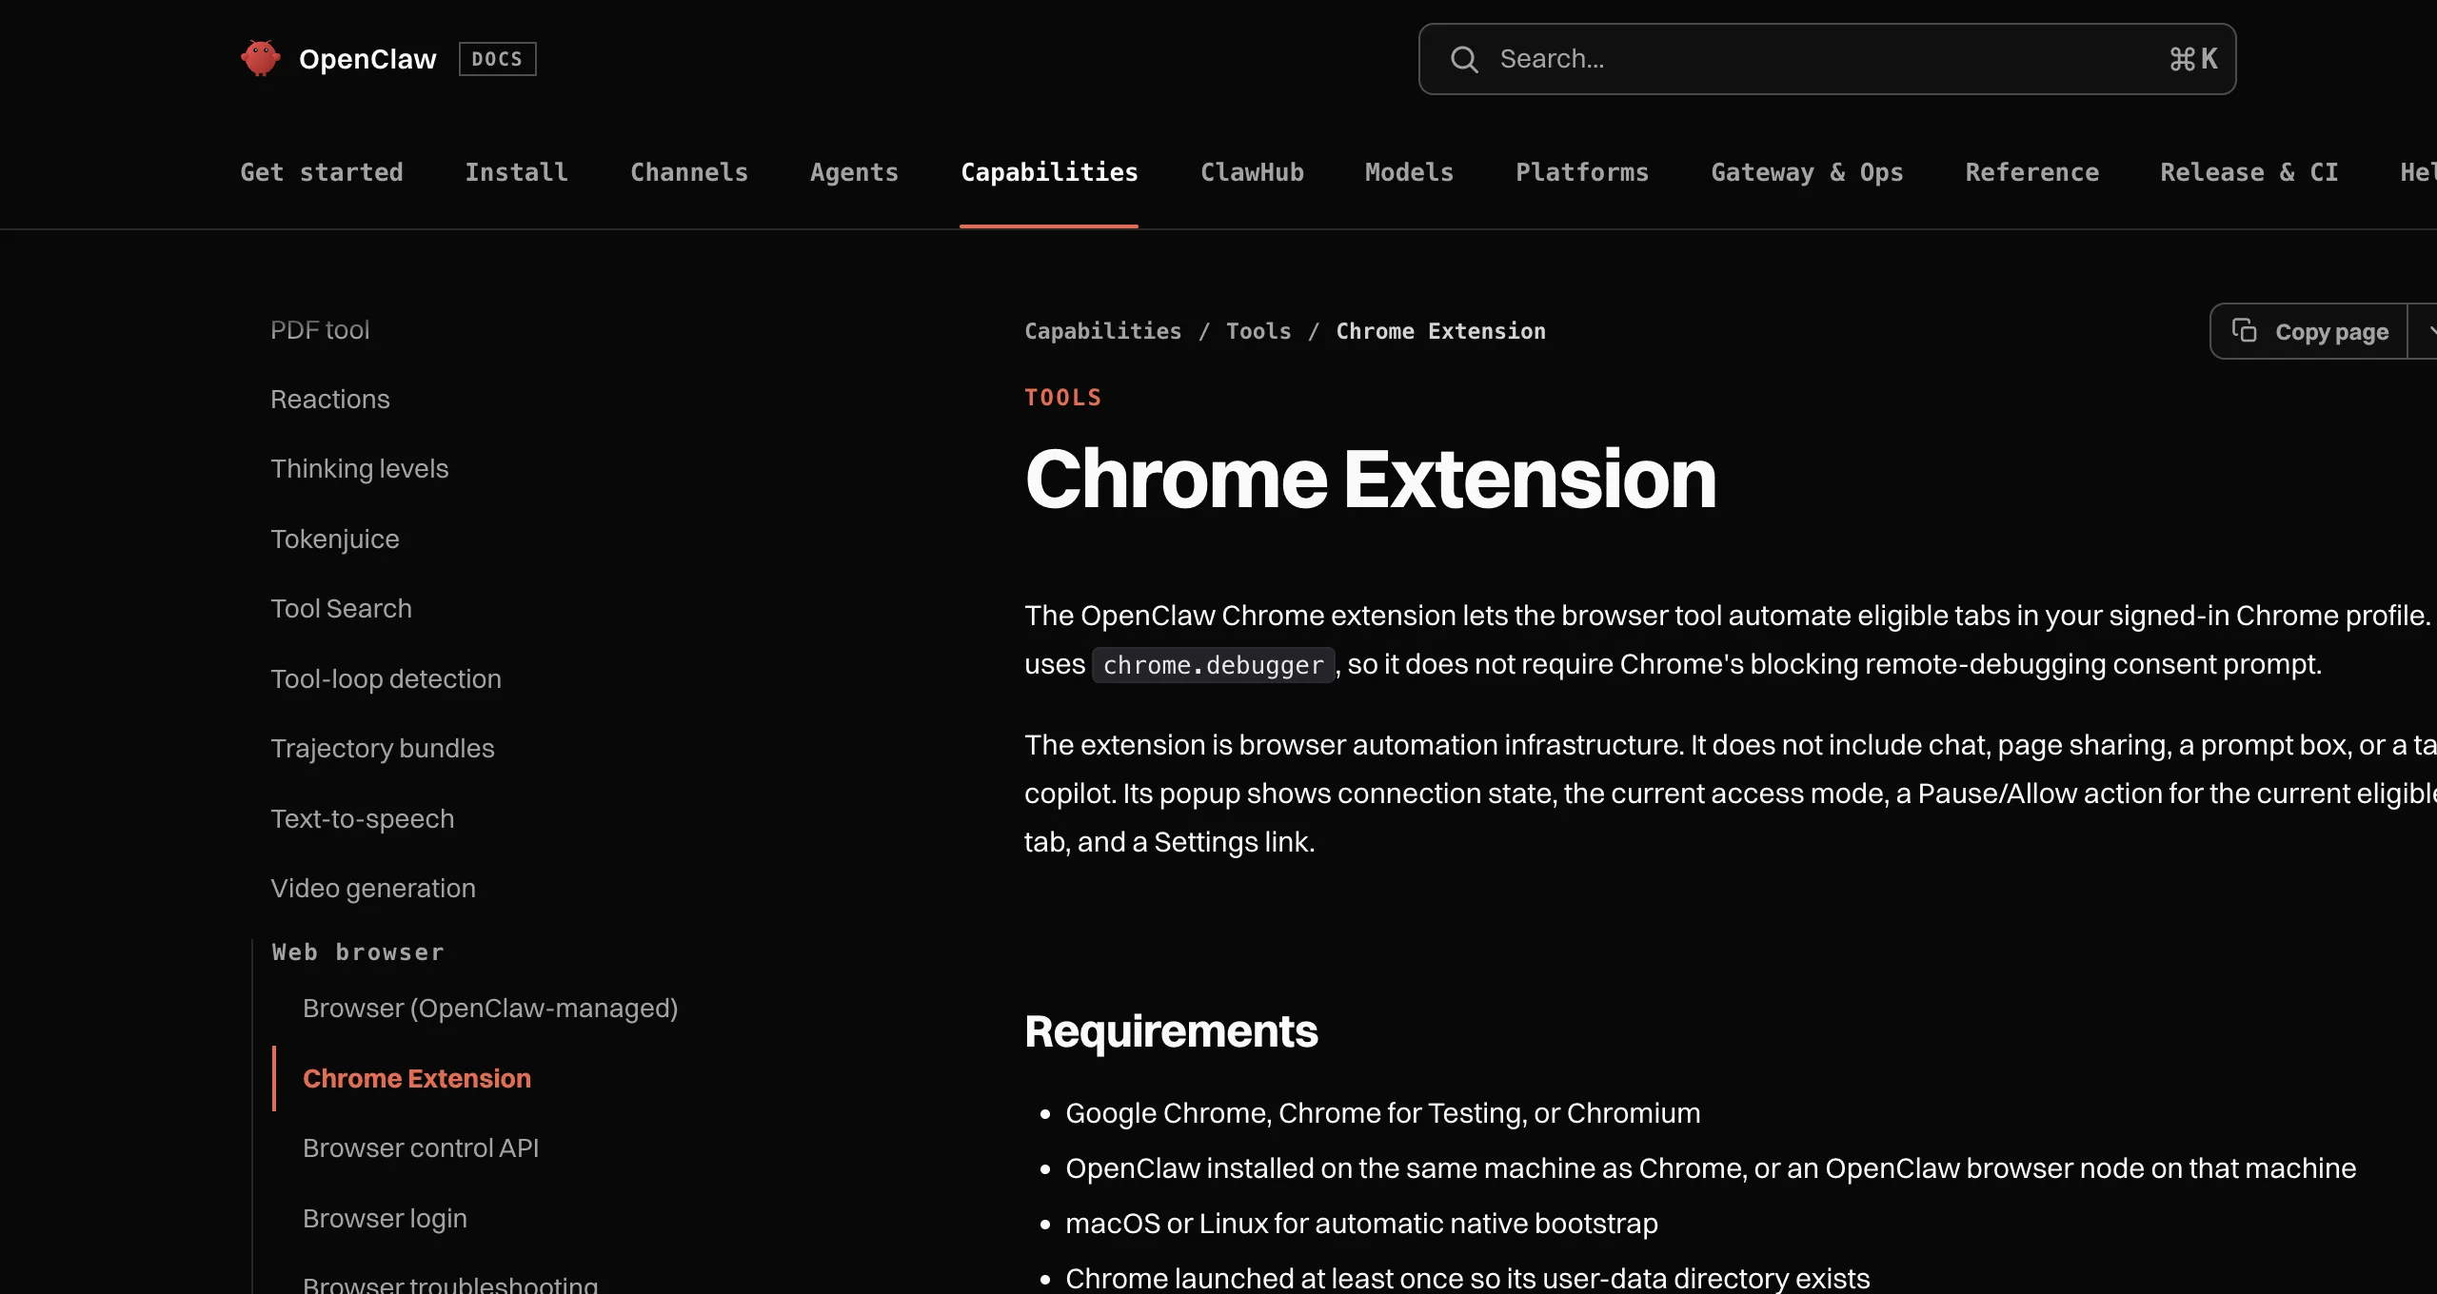Click the copy icon in Copy page button
This screenshot has height=1294, width=2437.
2245,330
